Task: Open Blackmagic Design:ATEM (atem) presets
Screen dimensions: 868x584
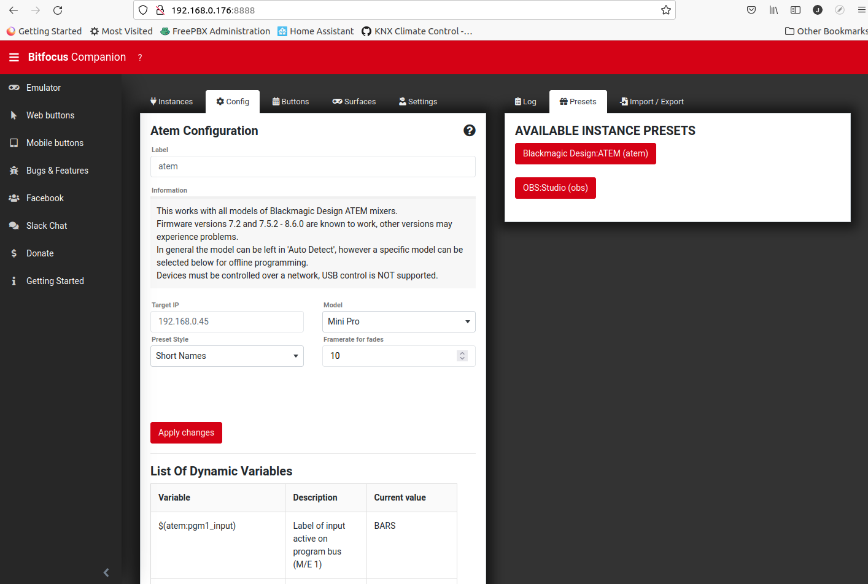Action: click(x=586, y=153)
